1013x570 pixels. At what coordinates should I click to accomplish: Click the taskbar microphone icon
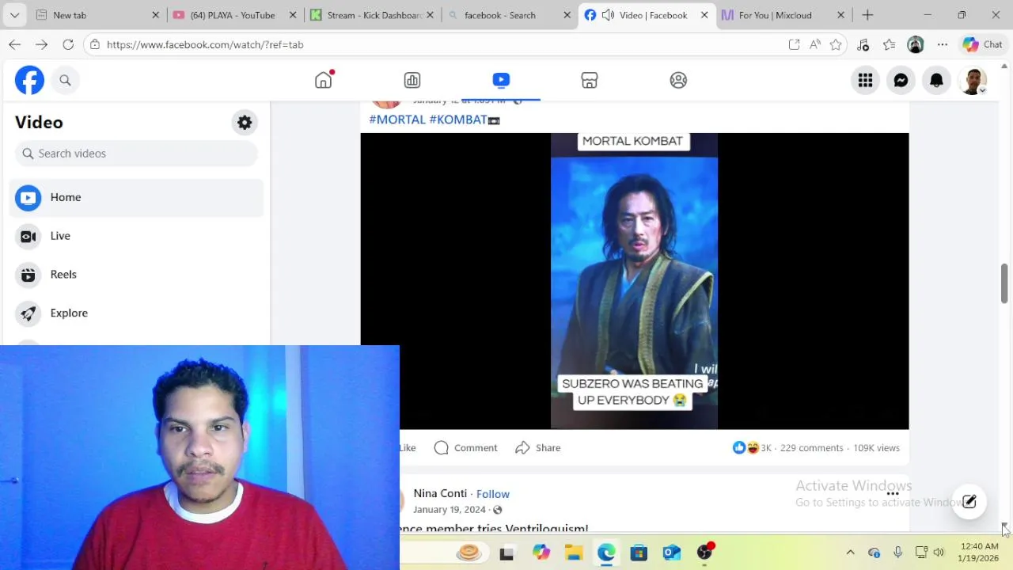(x=897, y=553)
